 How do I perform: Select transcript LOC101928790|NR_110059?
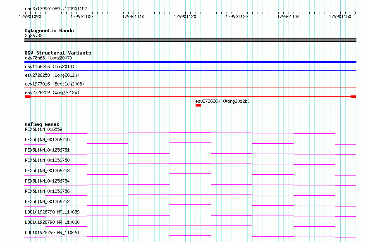(x=52, y=212)
